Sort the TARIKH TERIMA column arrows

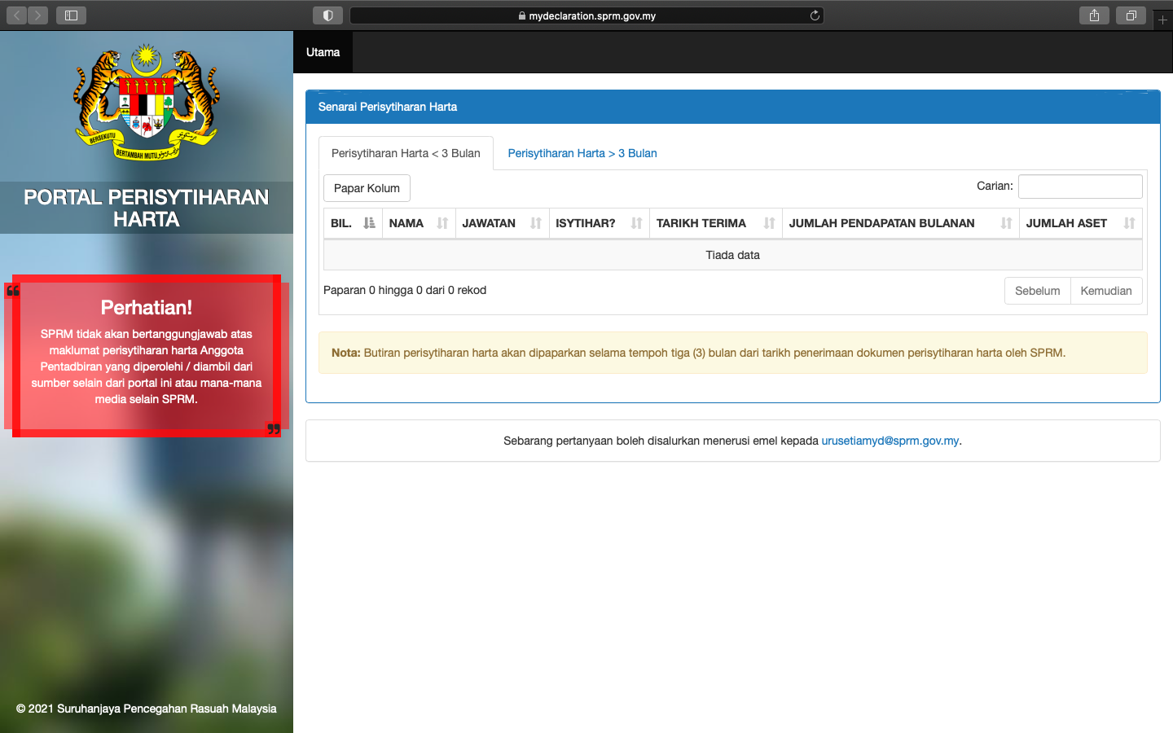tap(769, 223)
